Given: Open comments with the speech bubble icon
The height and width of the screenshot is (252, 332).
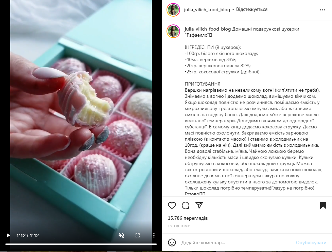Looking at the screenshot, I should [186, 205].
